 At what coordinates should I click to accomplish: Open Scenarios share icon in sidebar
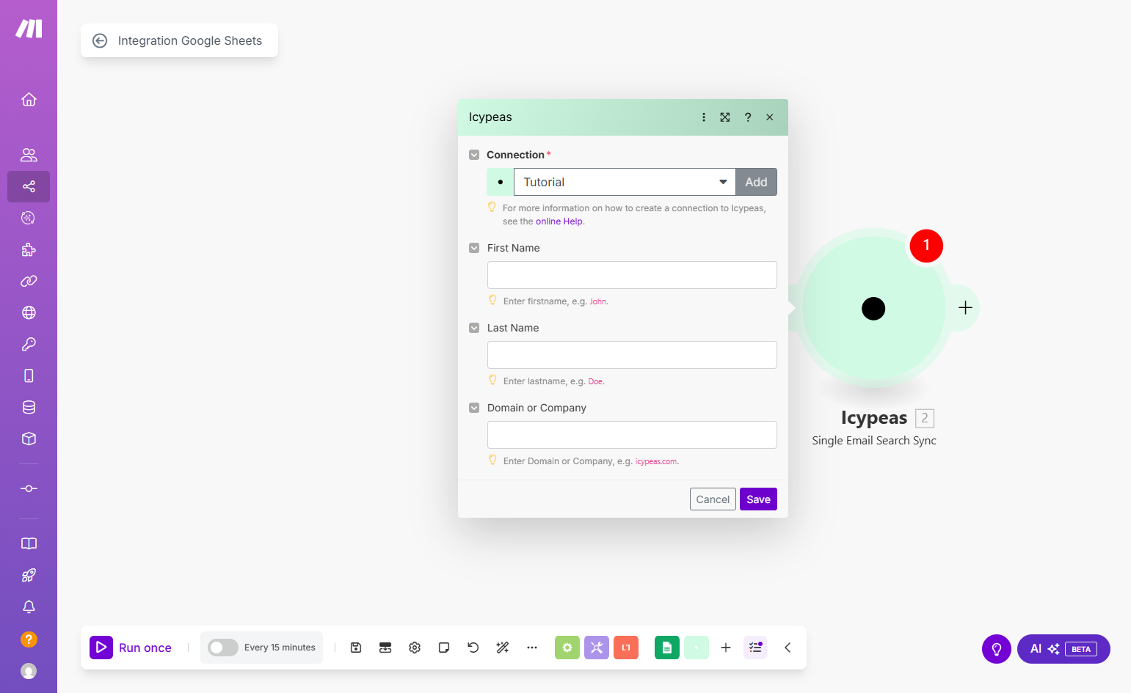click(29, 186)
